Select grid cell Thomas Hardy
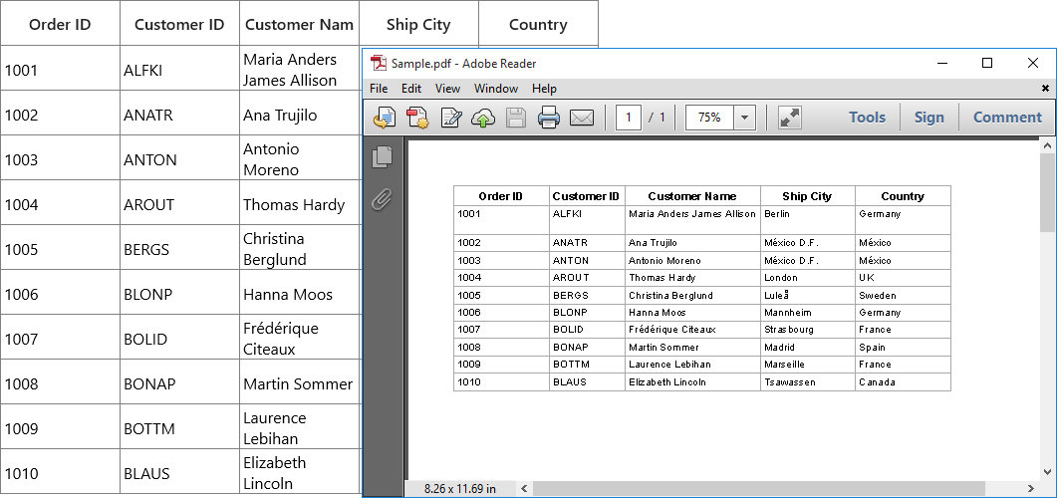This screenshot has height=498, width=1057. tap(299, 204)
